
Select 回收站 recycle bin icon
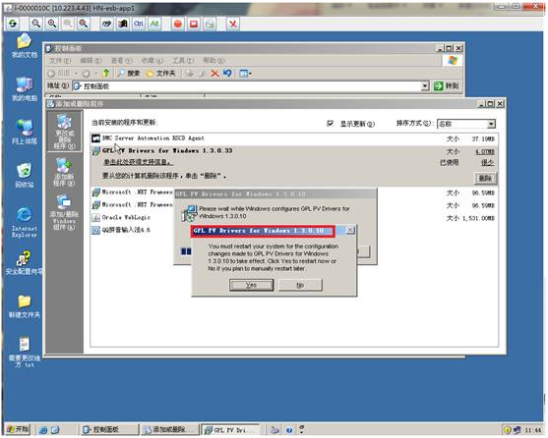25,176
